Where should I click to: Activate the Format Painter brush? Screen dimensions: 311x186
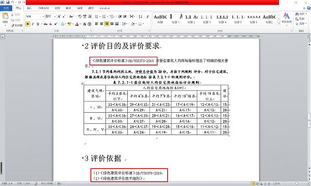17,25
